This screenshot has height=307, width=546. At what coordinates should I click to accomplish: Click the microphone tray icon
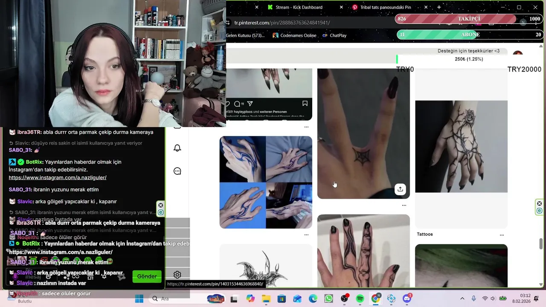[x=473, y=299]
